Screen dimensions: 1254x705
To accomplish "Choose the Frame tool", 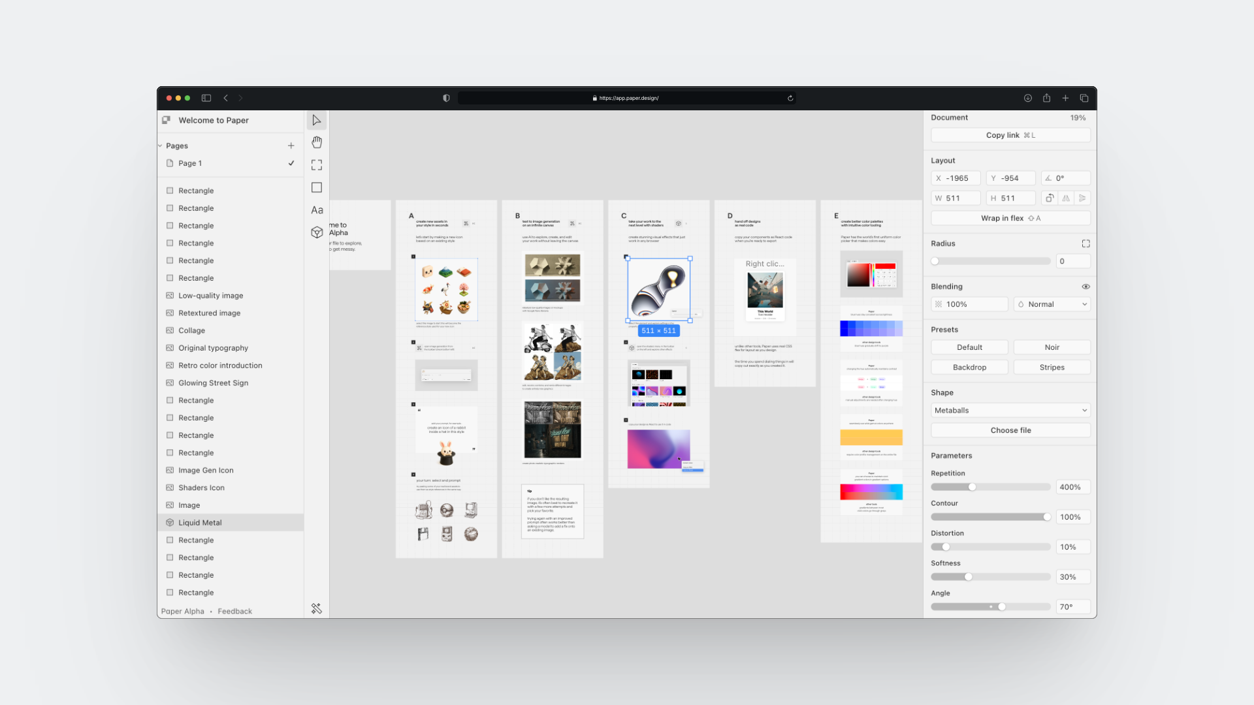I will click(x=317, y=165).
